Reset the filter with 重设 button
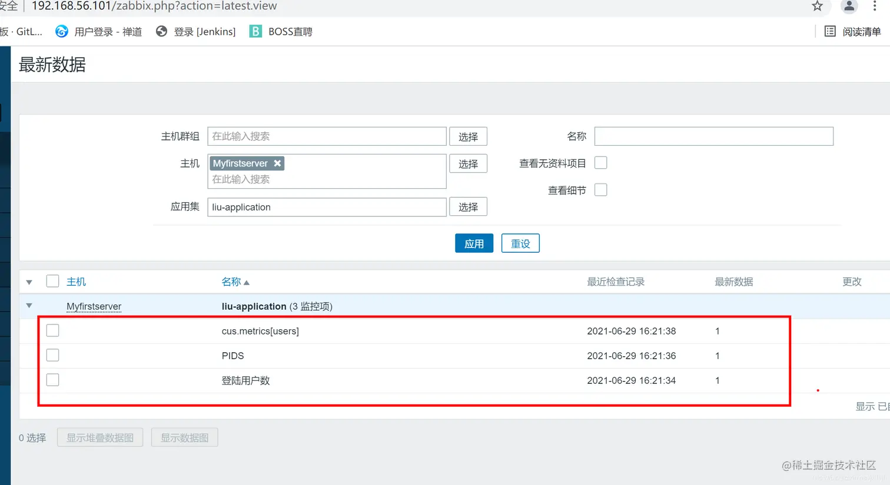The width and height of the screenshot is (890, 485). pos(520,243)
